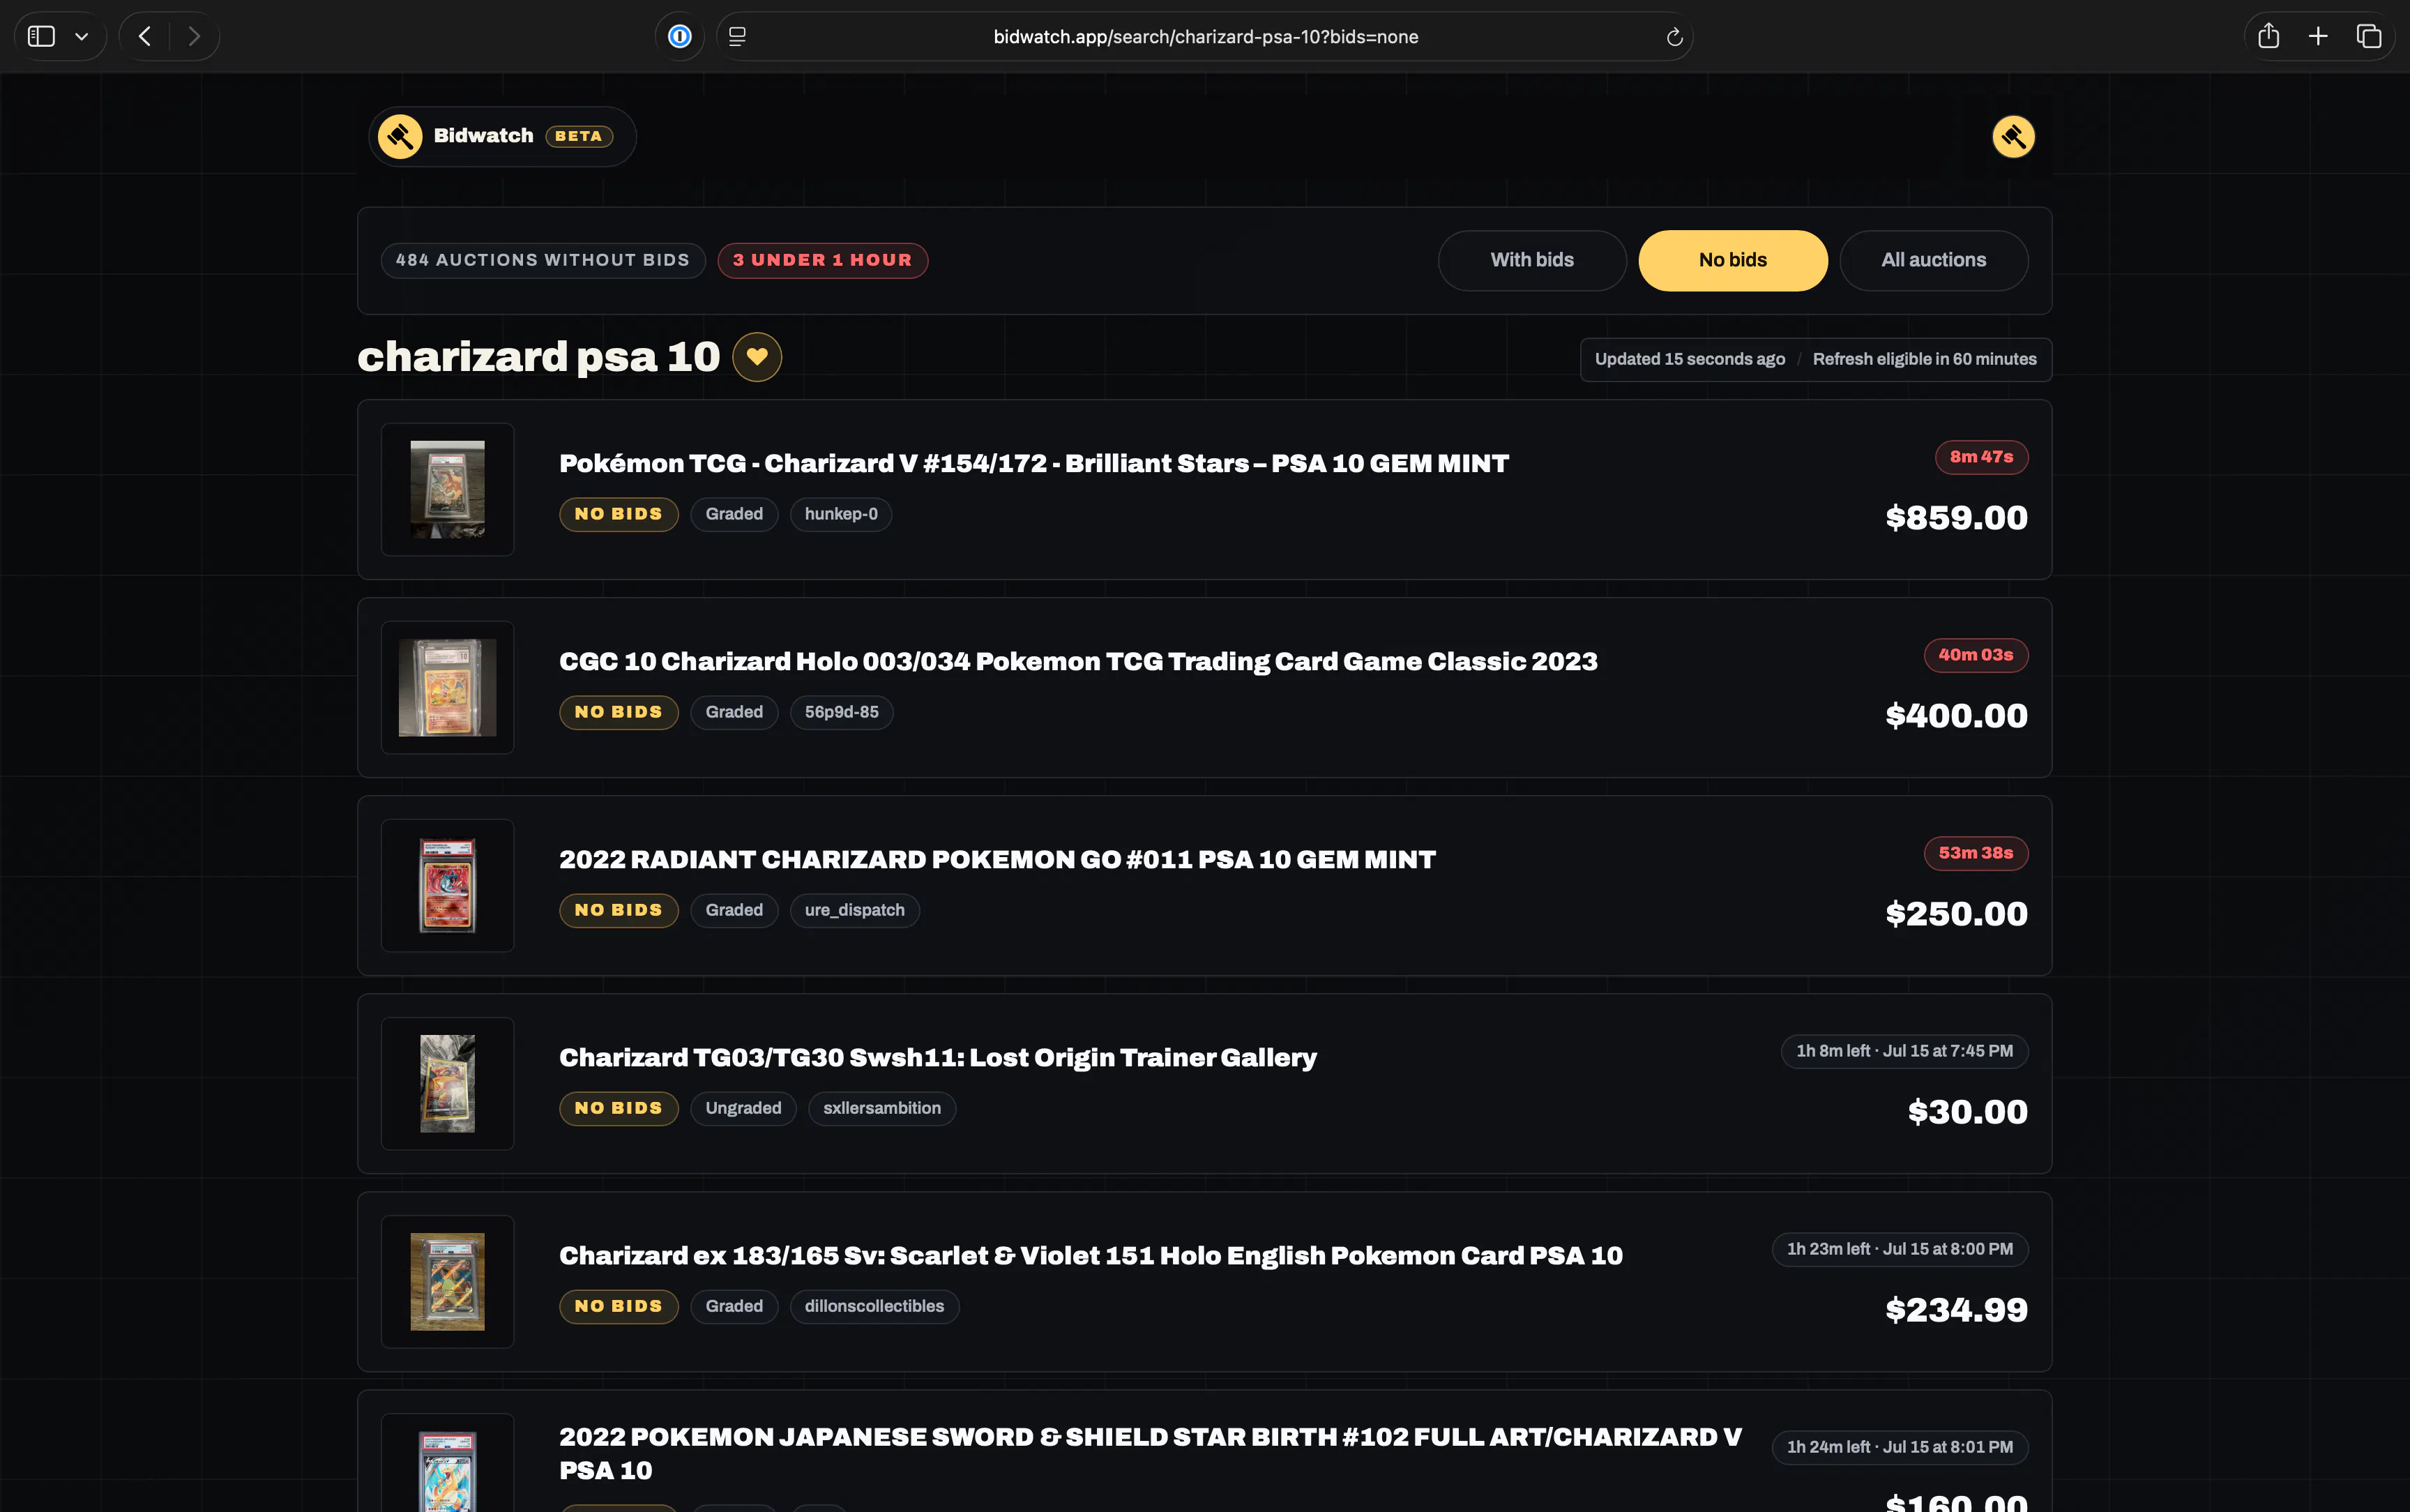Go back to previous page
Image resolution: width=2410 pixels, height=1512 pixels.
[145, 37]
